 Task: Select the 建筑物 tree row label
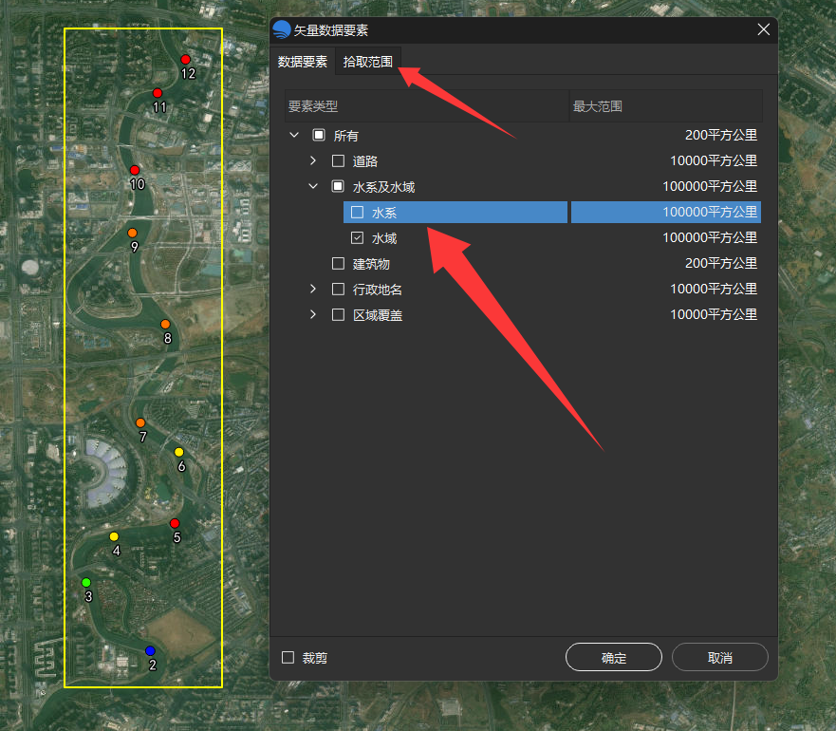coord(371,264)
